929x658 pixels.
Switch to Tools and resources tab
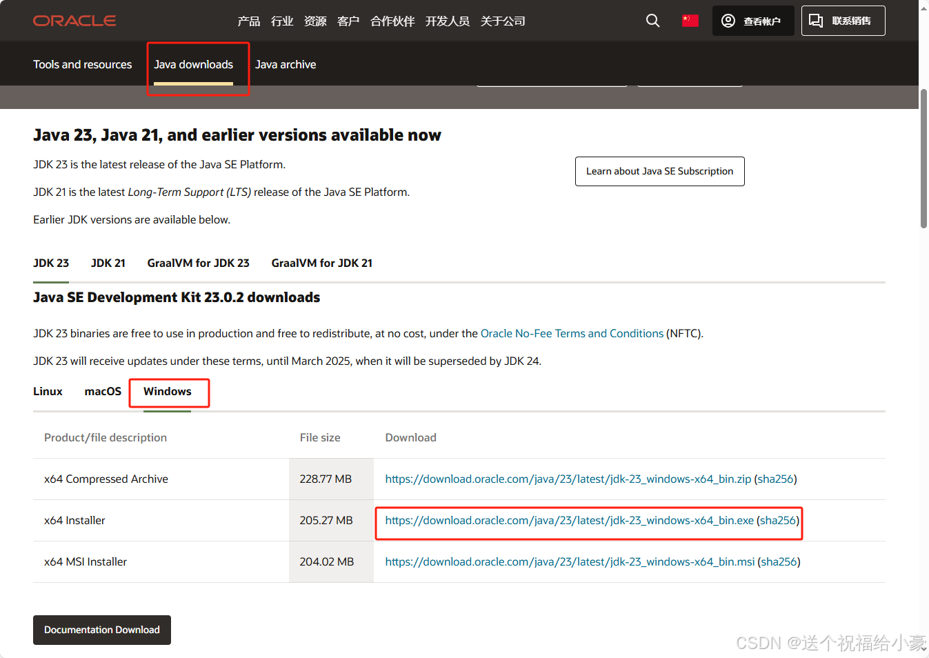pos(83,64)
